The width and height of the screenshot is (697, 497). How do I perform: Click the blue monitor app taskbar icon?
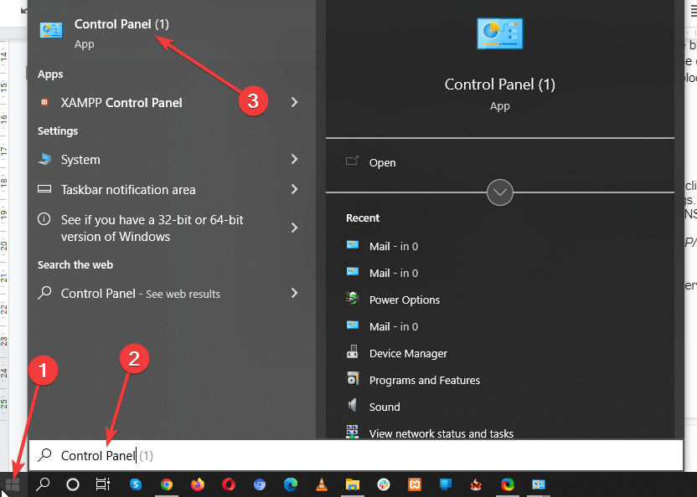pyautogui.click(x=445, y=484)
